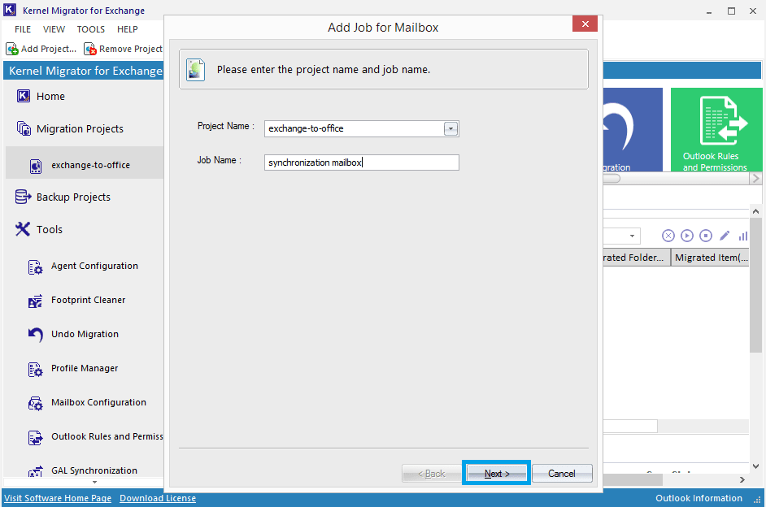Click the Undo Migration arrow icon
766x507 pixels.
(x=35, y=335)
